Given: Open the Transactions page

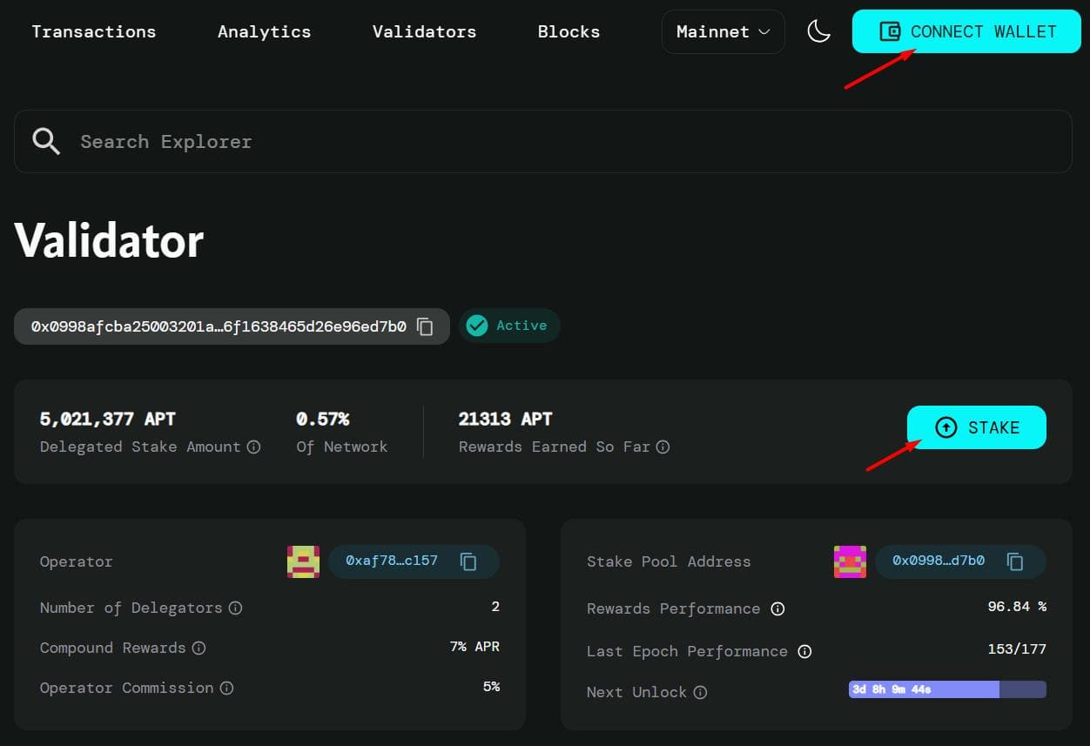Looking at the screenshot, I should tap(94, 31).
